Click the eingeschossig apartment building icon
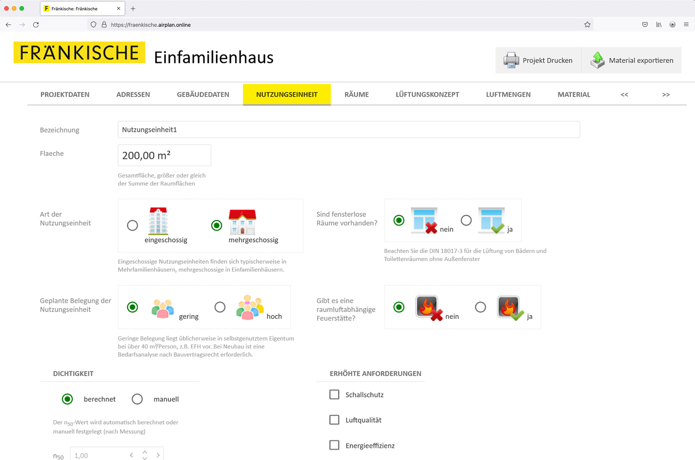The height and width of the screenshot is (460, 695). coord(158,221)
